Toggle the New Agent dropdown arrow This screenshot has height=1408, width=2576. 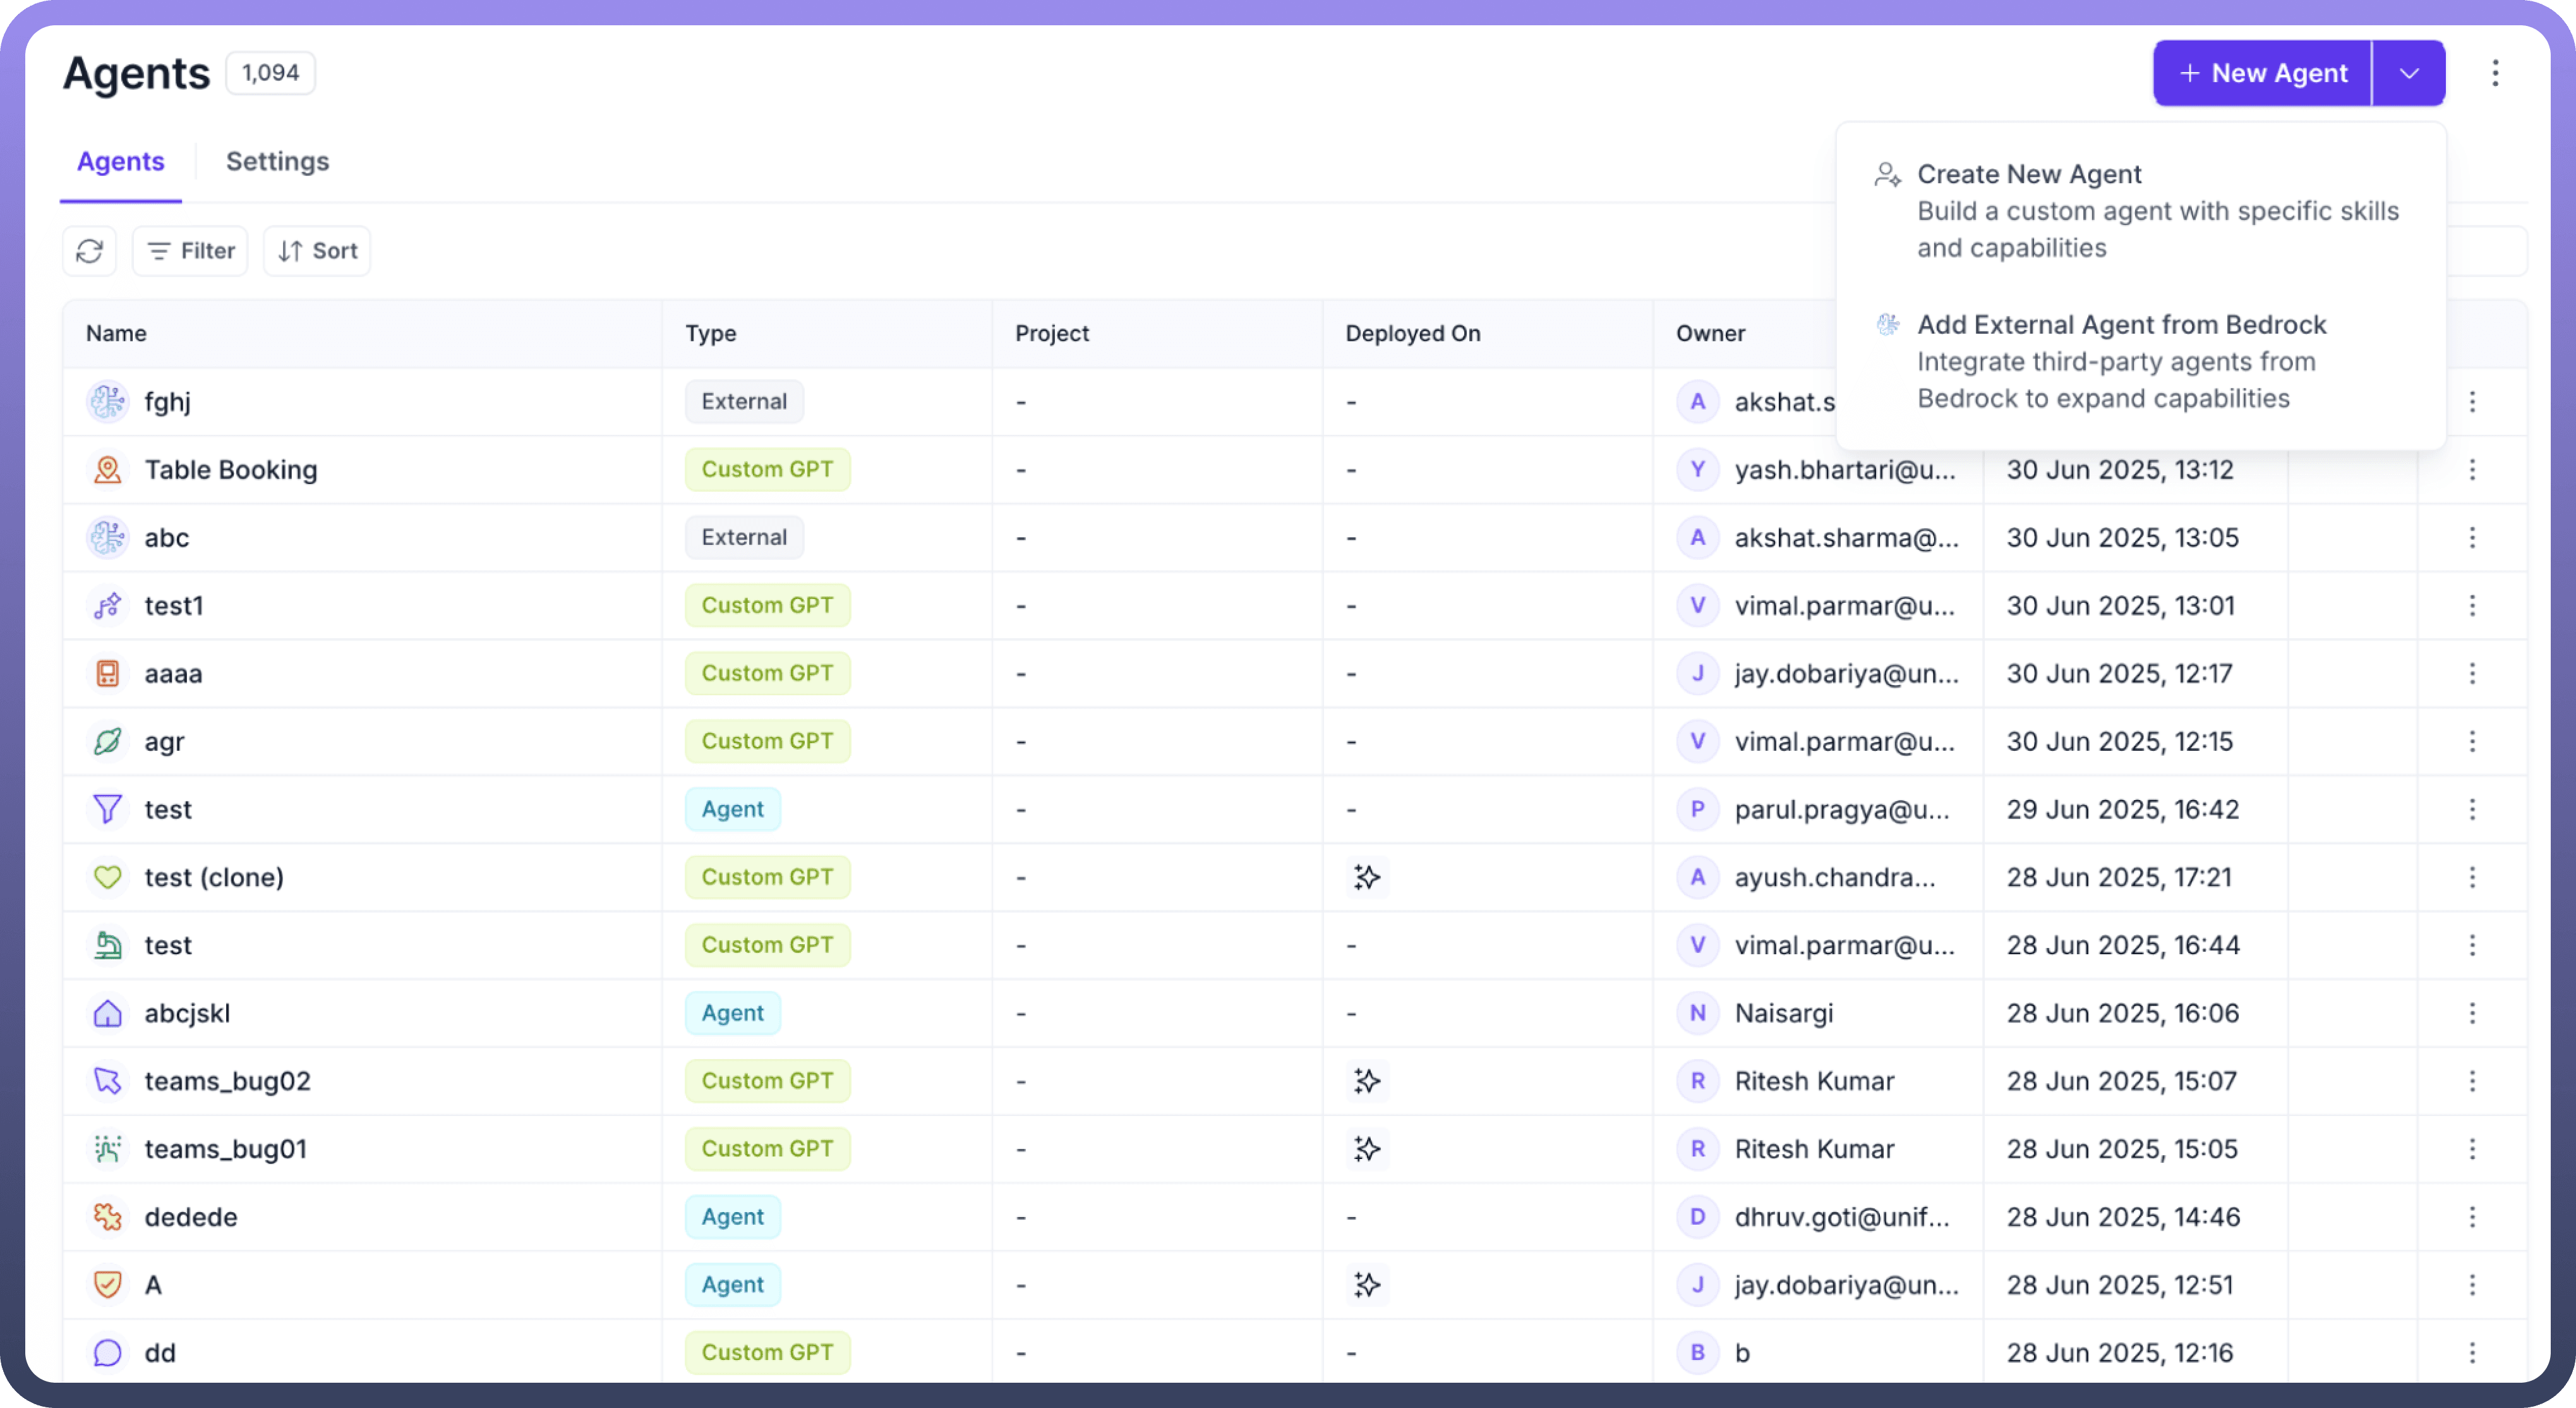coord(2409,73)
